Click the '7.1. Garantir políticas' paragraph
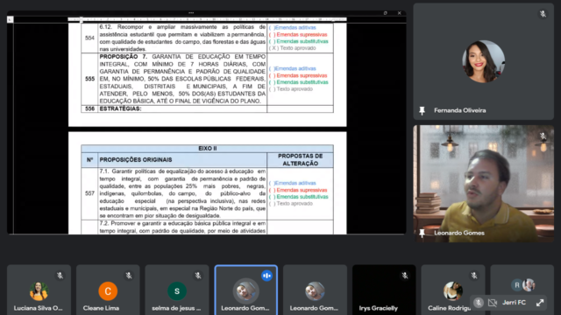 182,193
